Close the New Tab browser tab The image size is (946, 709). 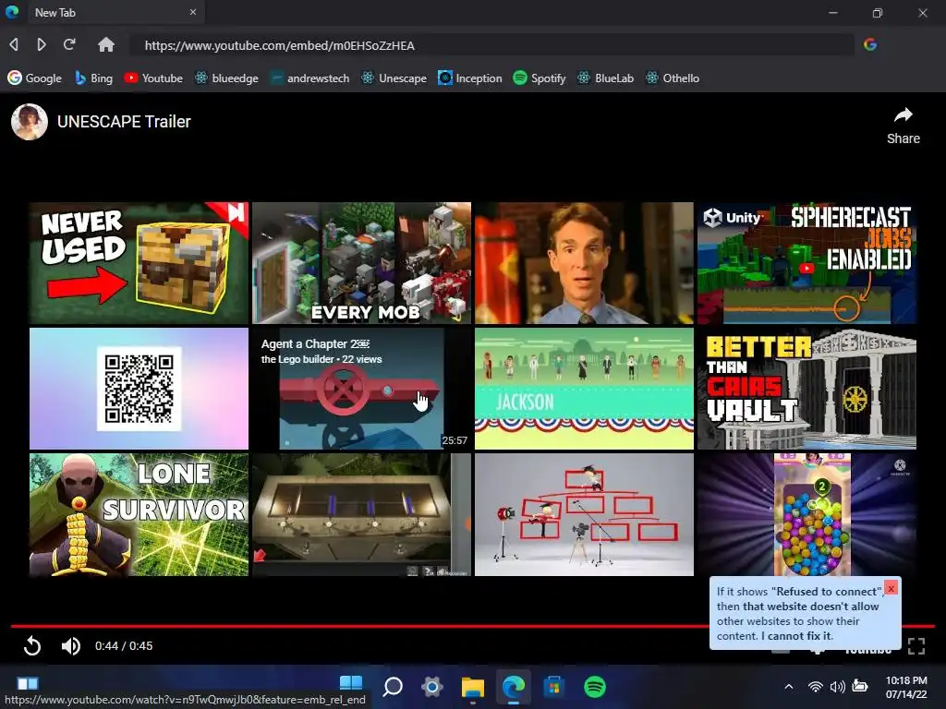[192, 12]
